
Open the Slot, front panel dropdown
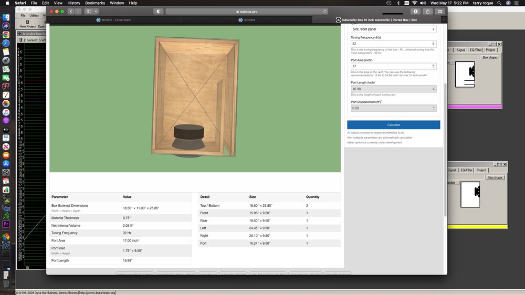coord(393,29)
